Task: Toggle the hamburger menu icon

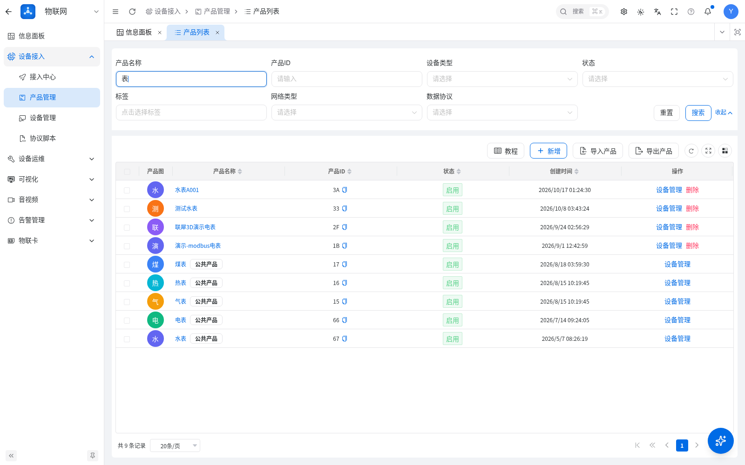Action: (115, 12)
